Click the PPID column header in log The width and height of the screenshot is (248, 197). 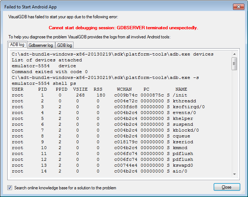pos(61,89)
